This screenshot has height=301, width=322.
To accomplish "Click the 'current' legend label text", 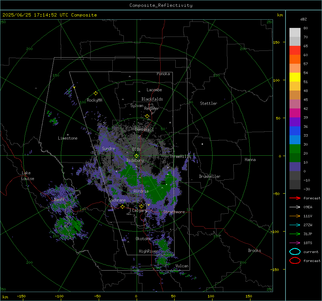I will [311, 252].
